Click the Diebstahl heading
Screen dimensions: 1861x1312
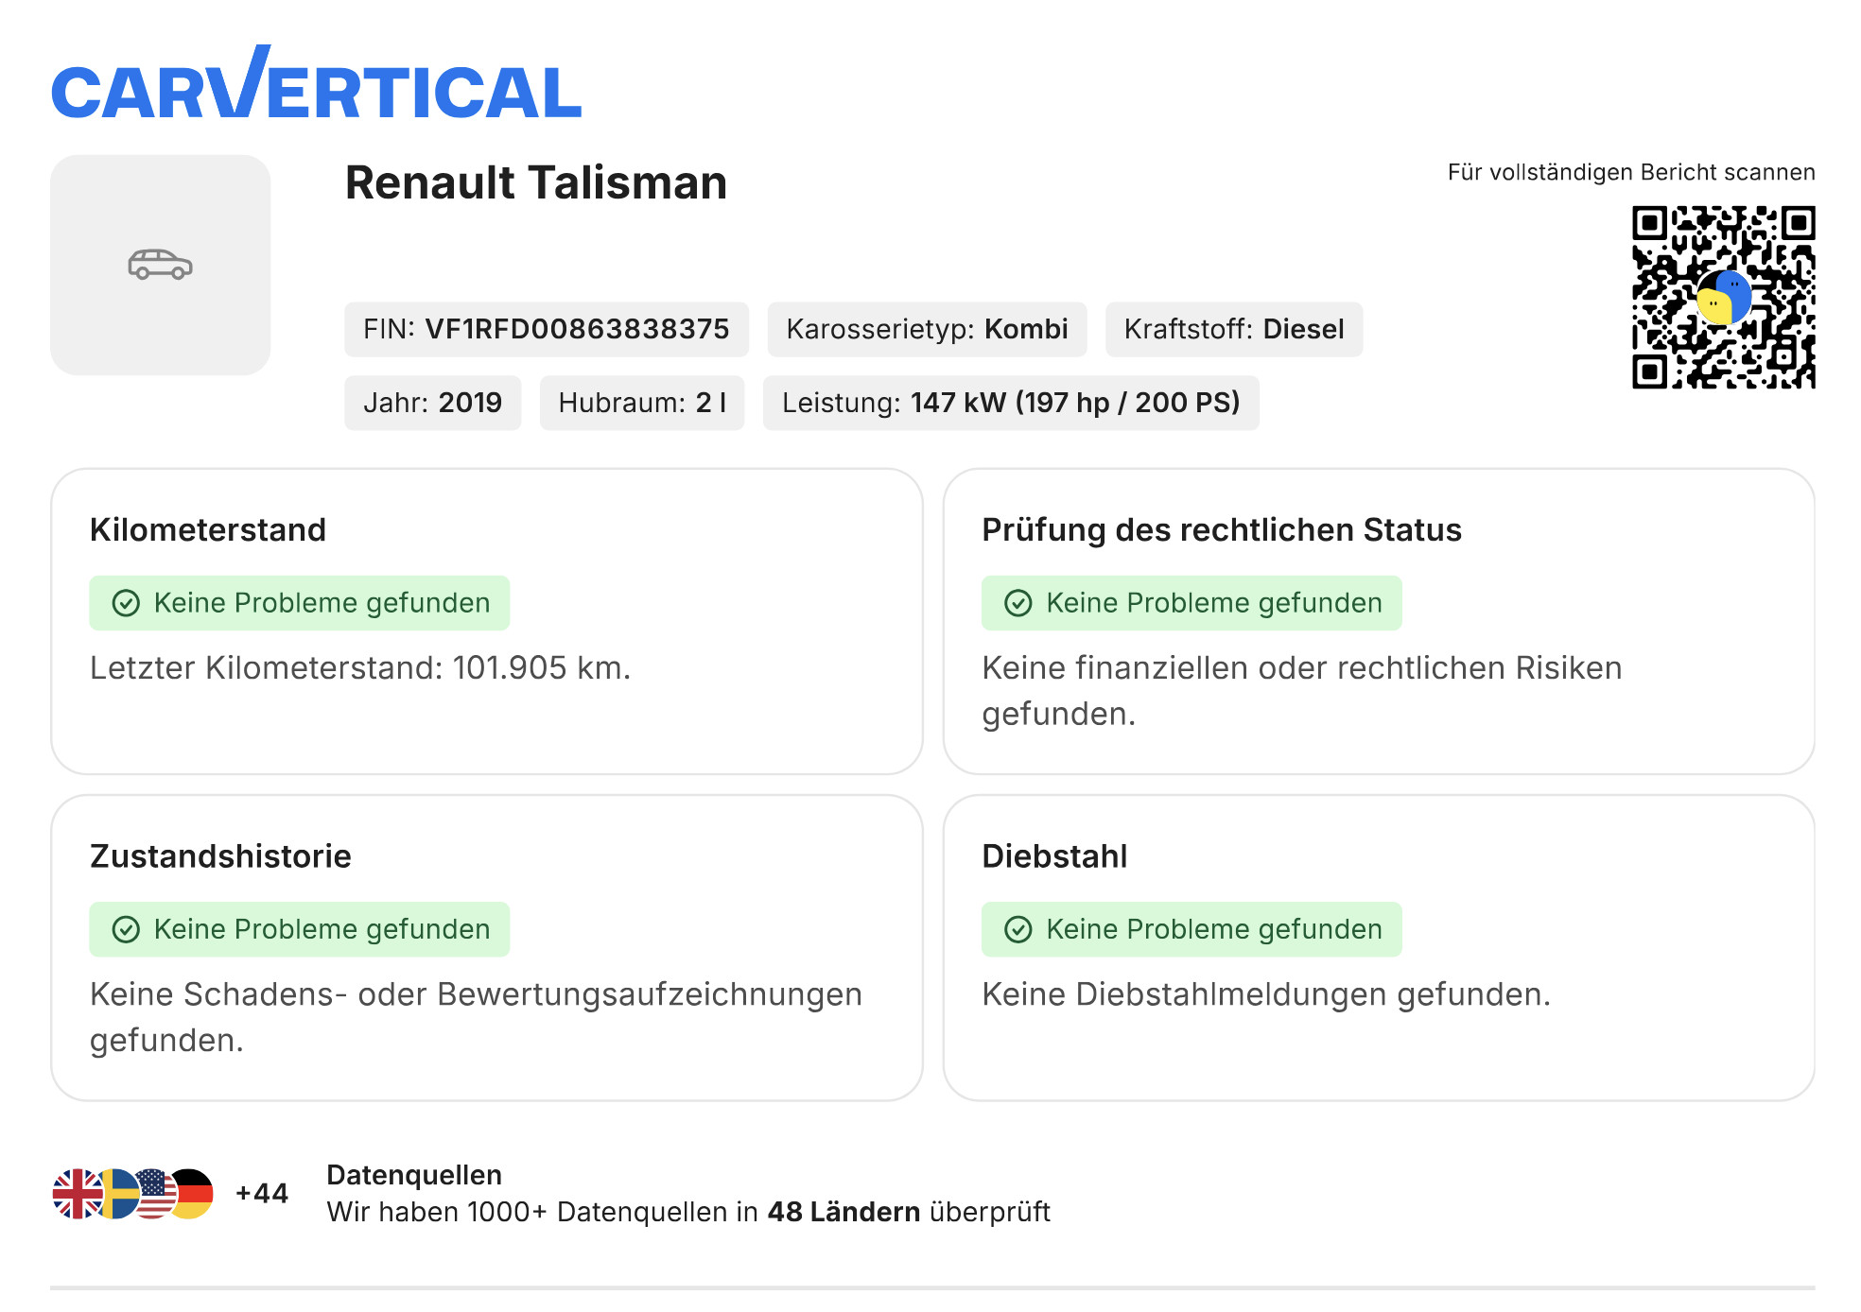(1054, 856)
